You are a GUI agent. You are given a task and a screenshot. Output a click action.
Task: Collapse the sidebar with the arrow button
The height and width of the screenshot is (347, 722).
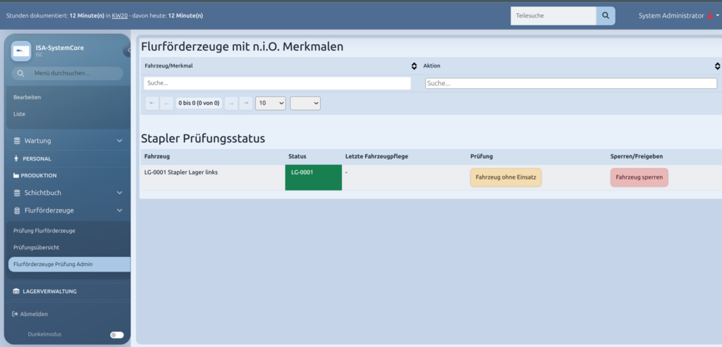click(128, 50)
